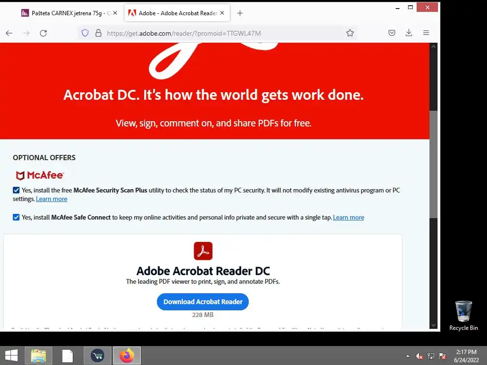
Task: Uncheck McAfee Safe Connect offer
Action: (16, 217)
